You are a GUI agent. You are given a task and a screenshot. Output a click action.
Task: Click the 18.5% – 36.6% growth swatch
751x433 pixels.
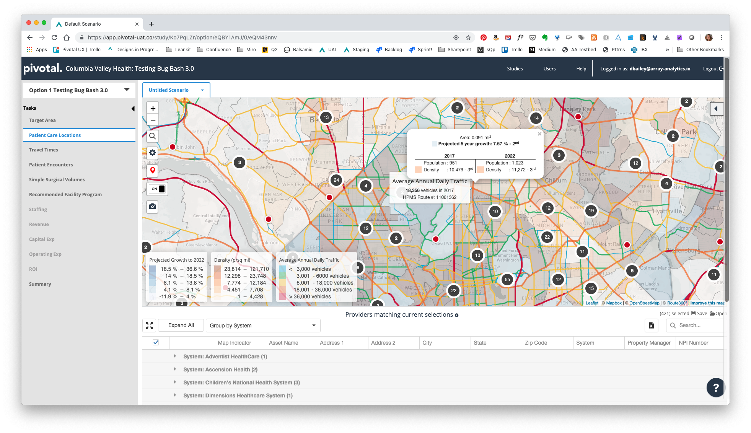(x=153, y=269)
